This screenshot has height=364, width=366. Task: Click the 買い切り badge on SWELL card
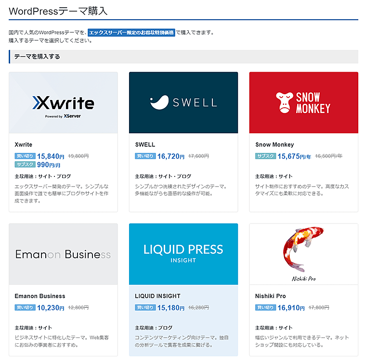(x=145, y=156)
